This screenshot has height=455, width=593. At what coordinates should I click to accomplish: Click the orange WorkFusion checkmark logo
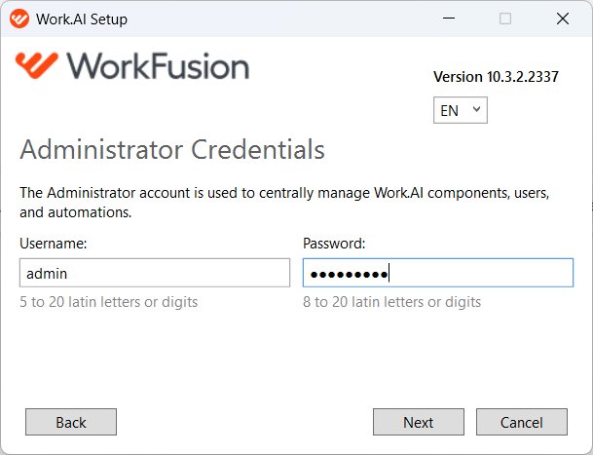pos(37,65)
